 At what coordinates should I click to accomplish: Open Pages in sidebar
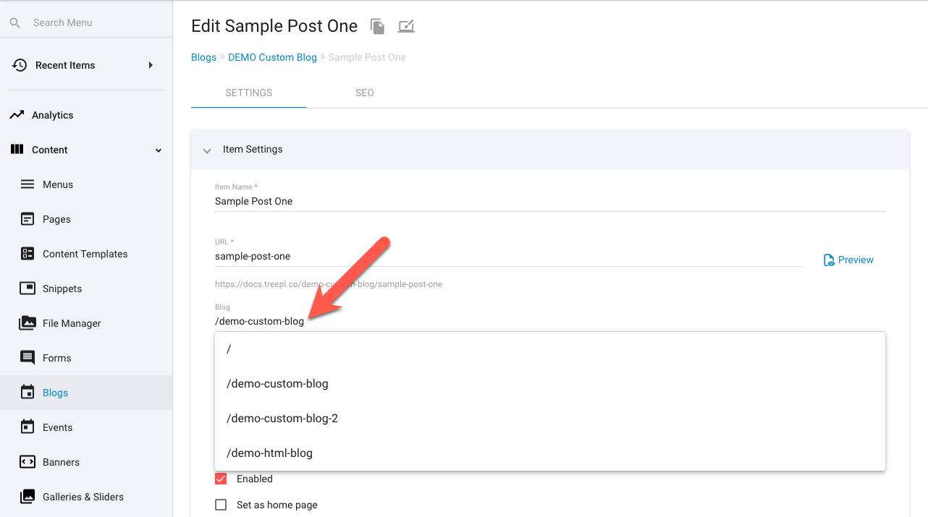coord(56,219)
